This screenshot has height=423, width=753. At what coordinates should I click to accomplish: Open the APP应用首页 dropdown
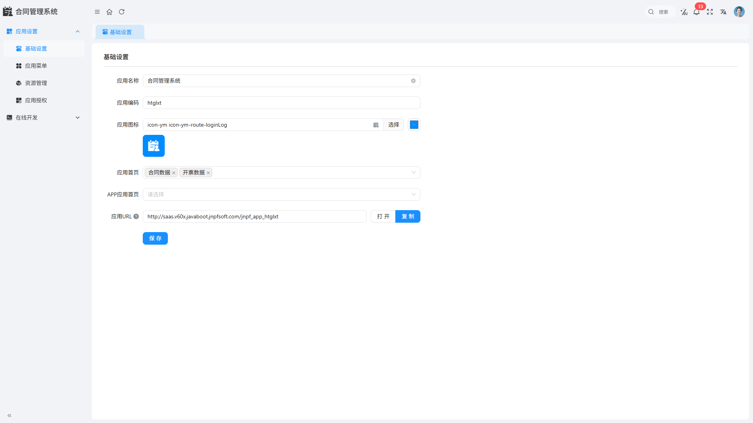click(x=281, y=194)
